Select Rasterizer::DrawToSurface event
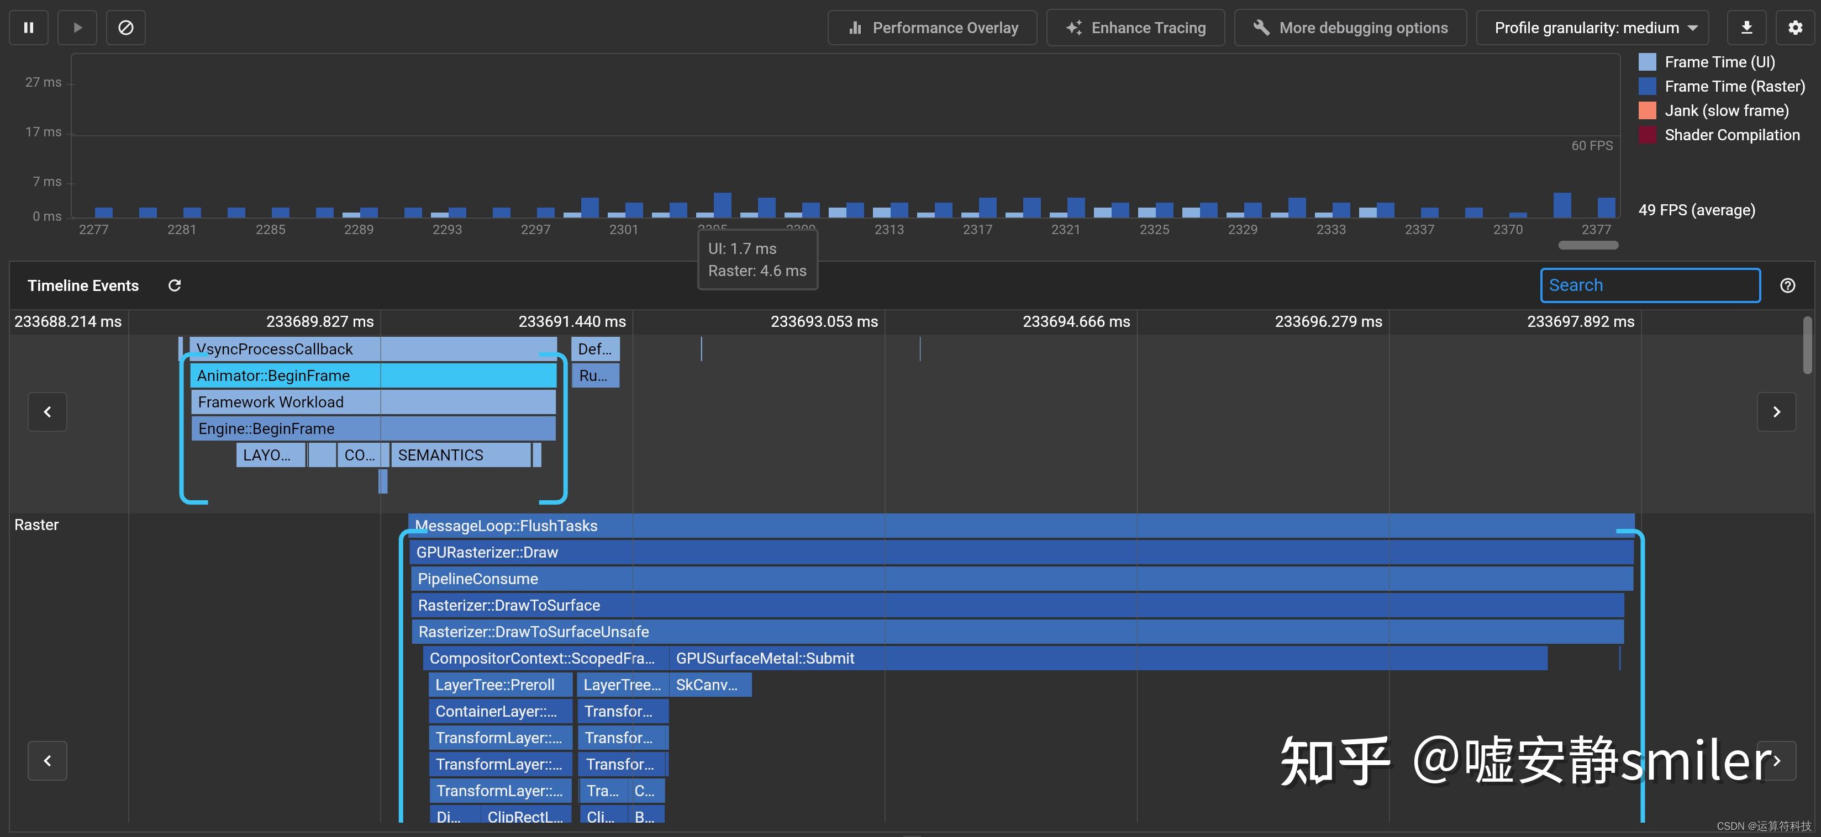1821x837 pixels. pos(1017,605)
